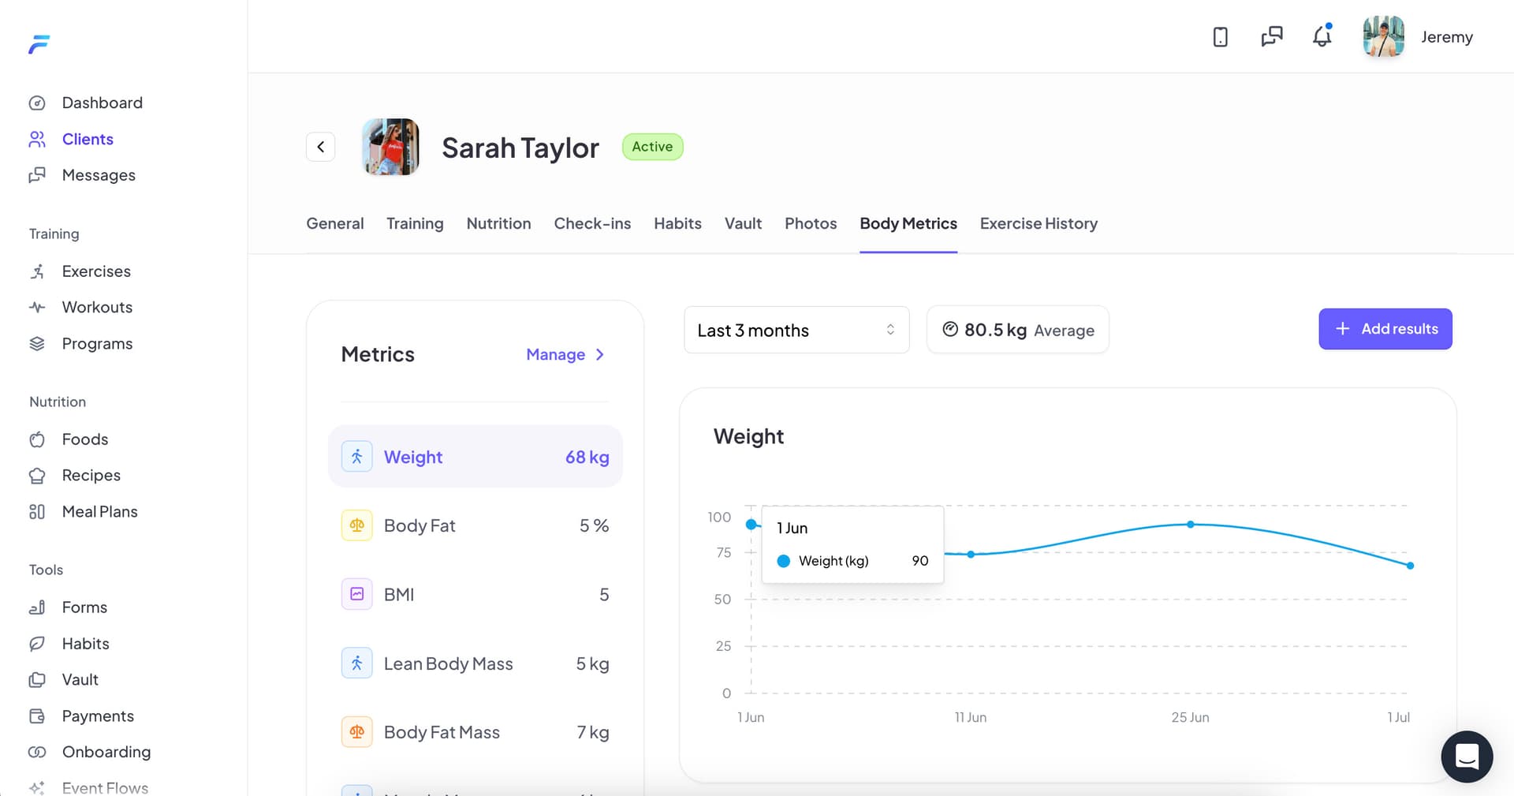
Task: Click the 1 Jun data point on chart
Action: click(x=750, y=523)
